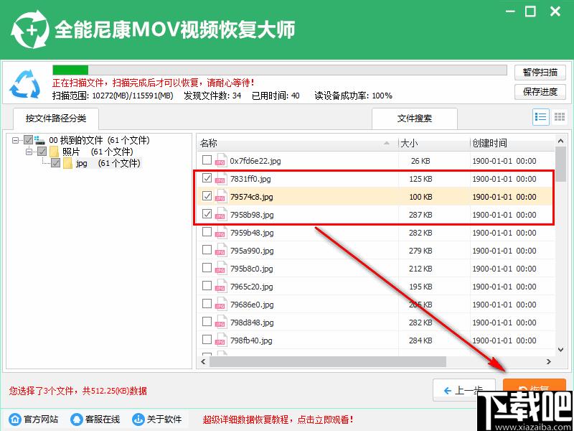Screen dimensions: 574x431
Task: Switch to list view mode icon
Action: click(x=540, y=117)
